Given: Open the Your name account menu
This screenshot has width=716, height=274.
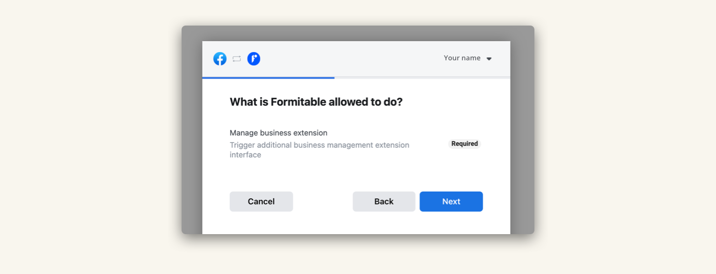Looking at the screenshot, I should (x=467, y=58).
